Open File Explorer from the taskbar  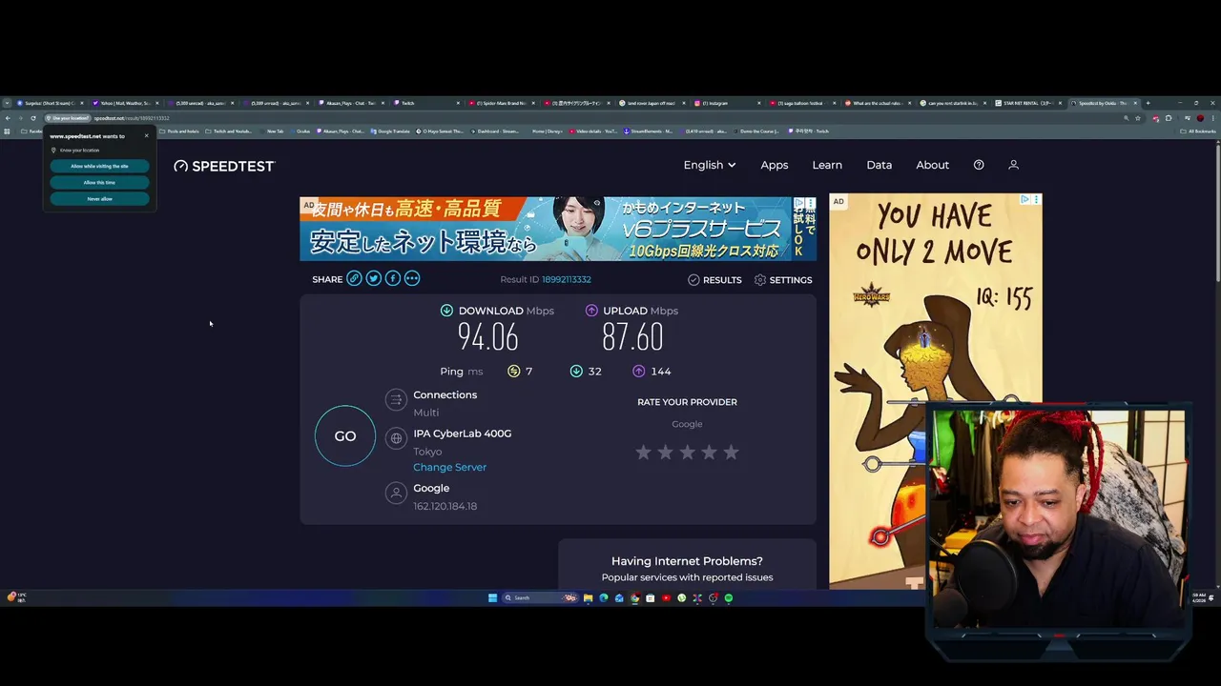[588, 597]
